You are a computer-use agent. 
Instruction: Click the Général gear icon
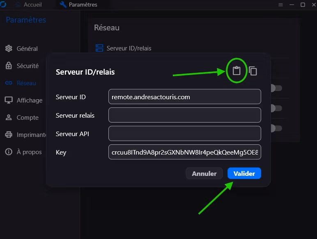9,48
